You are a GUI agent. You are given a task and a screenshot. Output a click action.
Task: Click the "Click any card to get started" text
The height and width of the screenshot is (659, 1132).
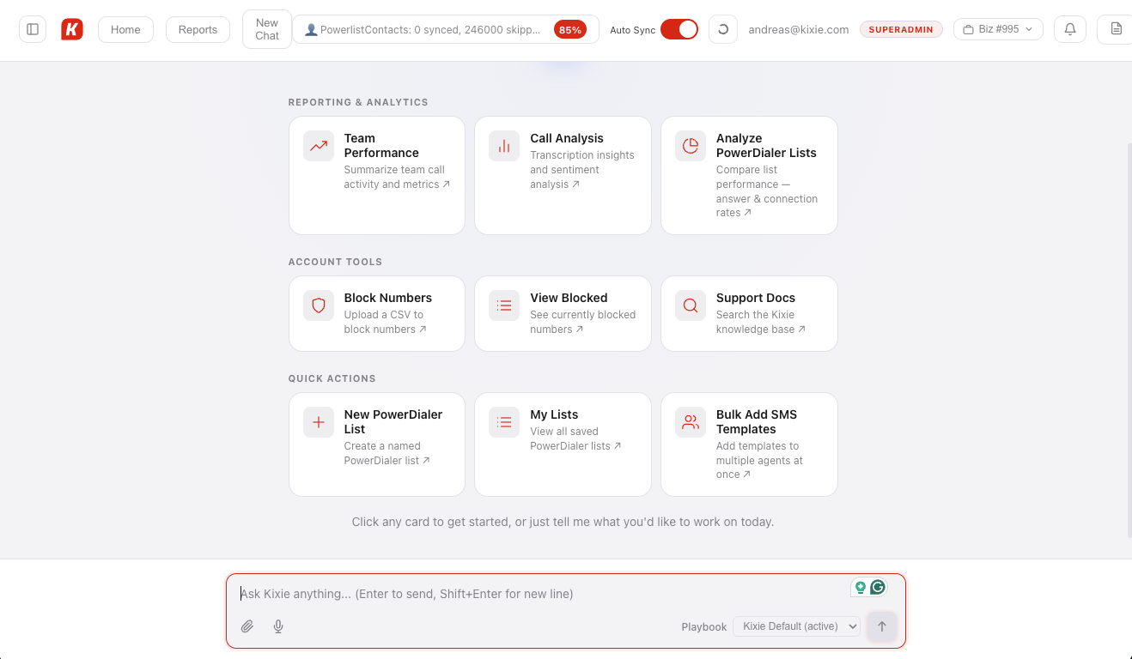pyautogui.click(x=563, y=522)
